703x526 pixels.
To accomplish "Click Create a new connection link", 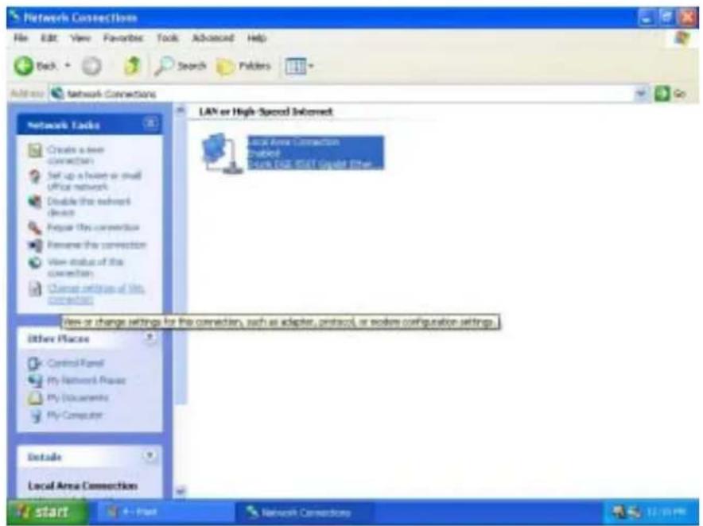I will click(76, 155).
